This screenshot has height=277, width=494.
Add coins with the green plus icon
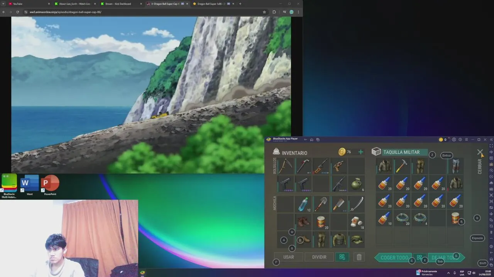(x=360, y=152)
